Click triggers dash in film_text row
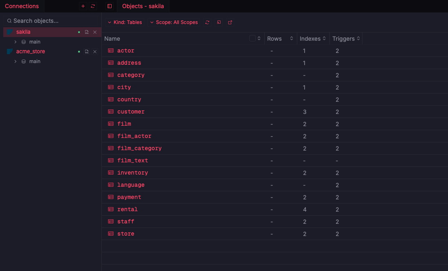 click(x=337, y=161)
